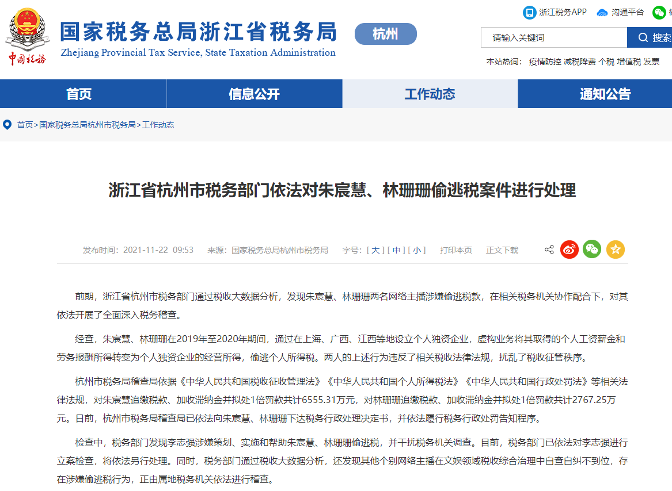Set font size to 中
The image size is (672, 491).
click(396, 250)
